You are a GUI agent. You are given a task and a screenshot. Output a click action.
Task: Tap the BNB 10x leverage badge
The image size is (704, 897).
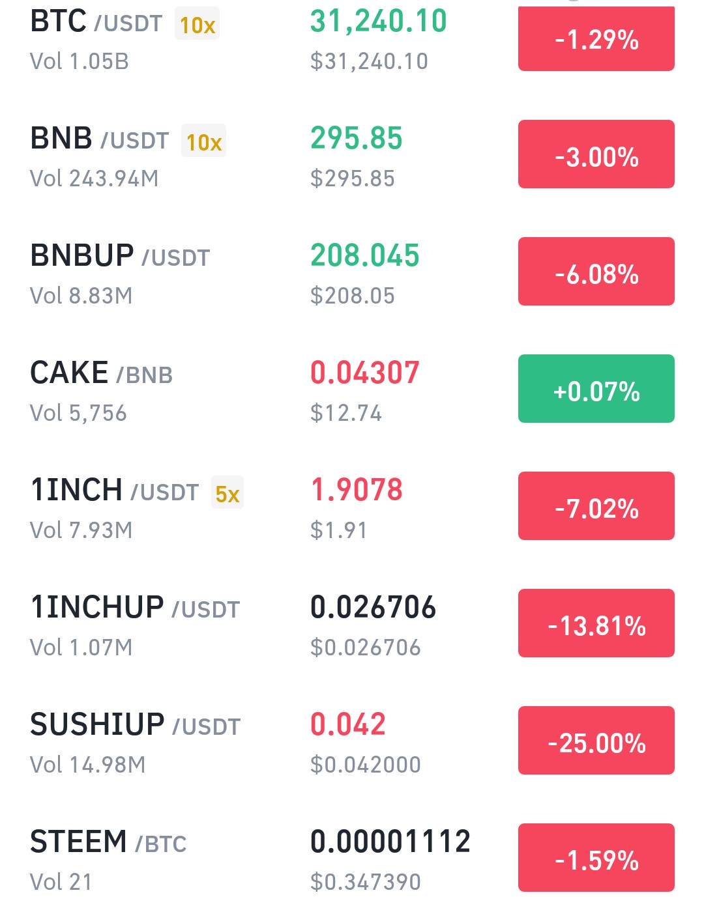click(203, 141)
